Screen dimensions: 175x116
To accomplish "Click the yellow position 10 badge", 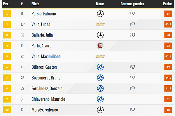I will (x=7, y=110).
